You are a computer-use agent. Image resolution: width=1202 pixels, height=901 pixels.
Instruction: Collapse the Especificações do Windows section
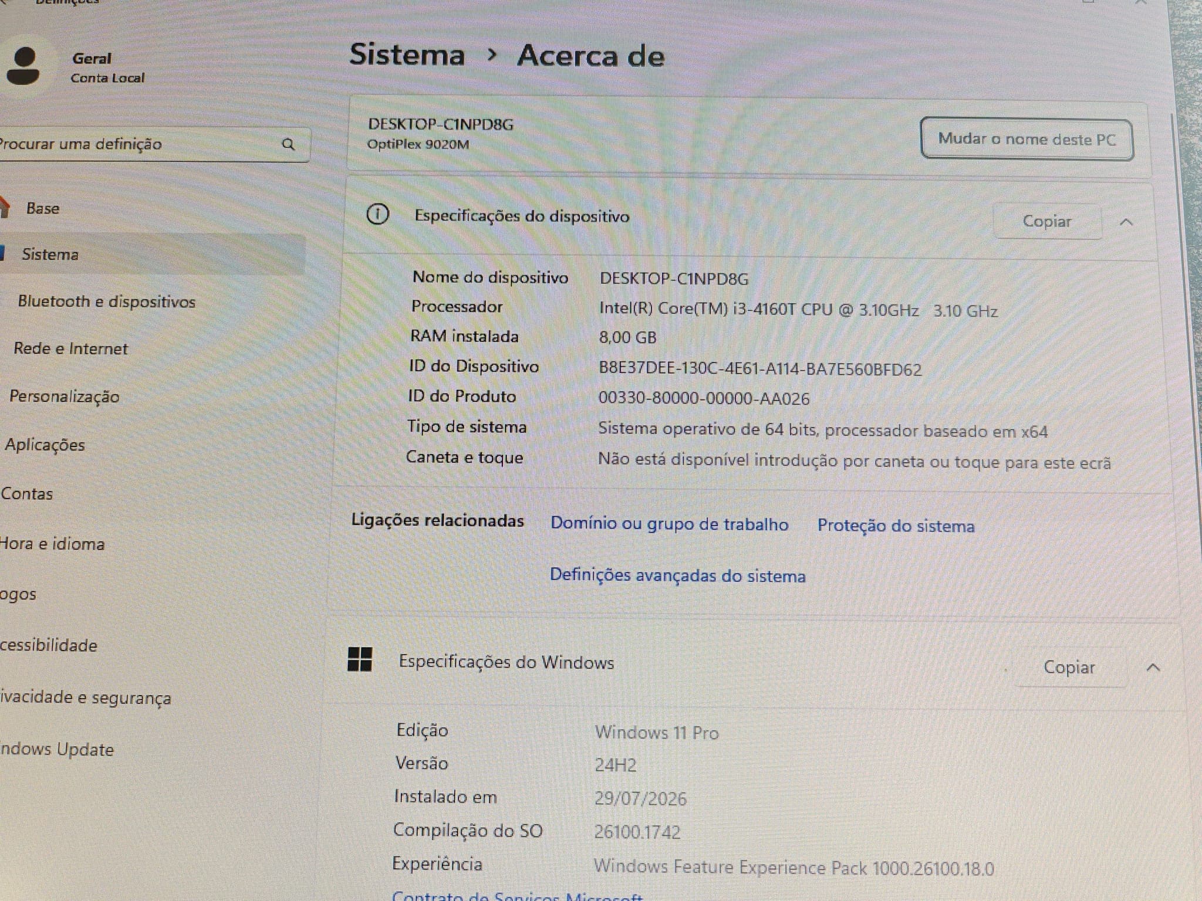click(1153, 668)
